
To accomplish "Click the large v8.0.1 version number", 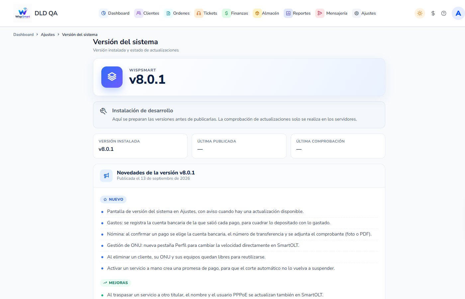I will tap(147, 80).
